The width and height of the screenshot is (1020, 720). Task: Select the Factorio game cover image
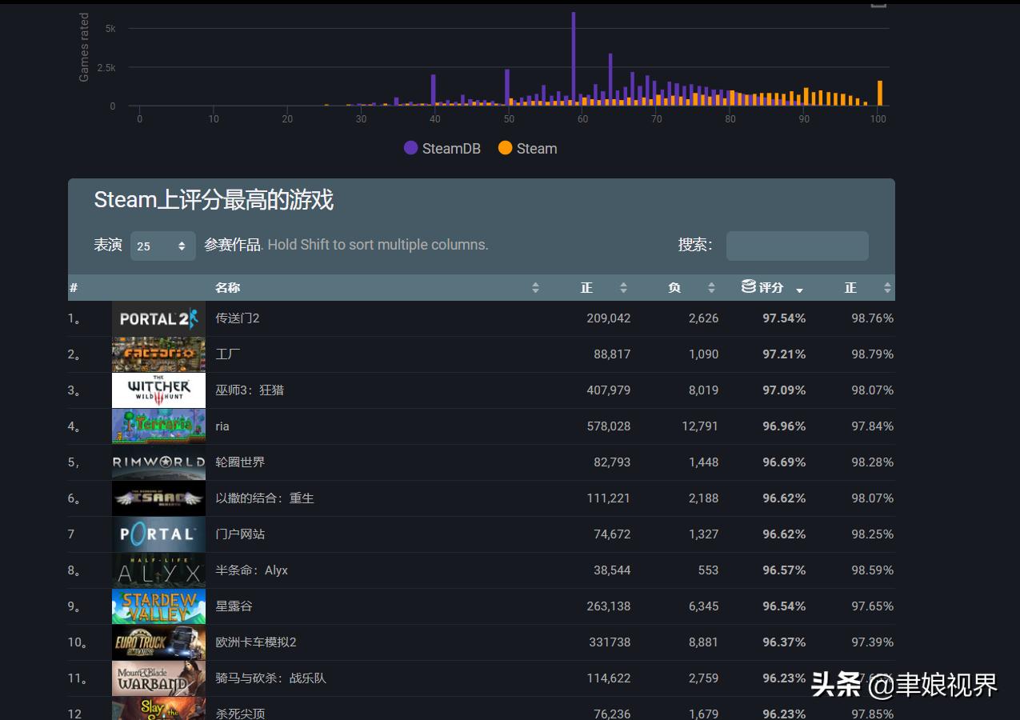158,354
